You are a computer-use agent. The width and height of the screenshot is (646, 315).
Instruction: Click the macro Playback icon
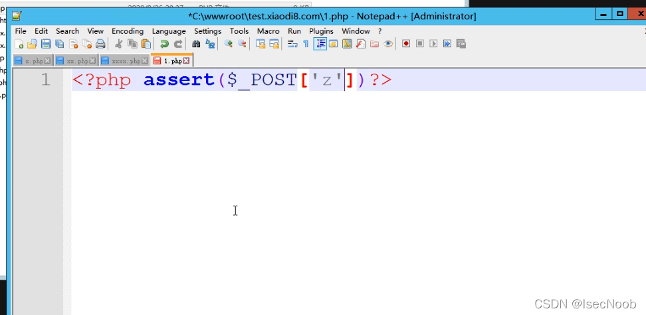[x=433, y=44]
